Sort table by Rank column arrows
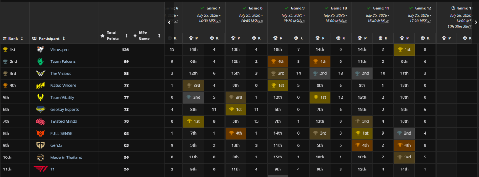Screen dimensions: 479x177 point(22,39)
